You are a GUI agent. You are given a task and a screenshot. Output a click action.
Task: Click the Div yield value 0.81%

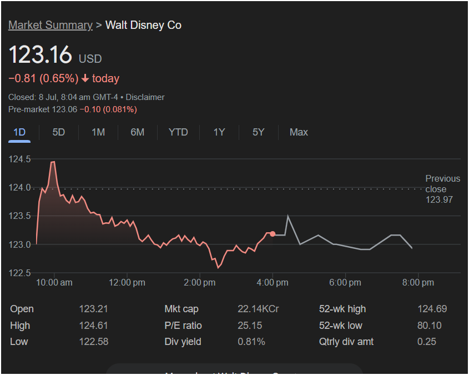coord(251,342)
